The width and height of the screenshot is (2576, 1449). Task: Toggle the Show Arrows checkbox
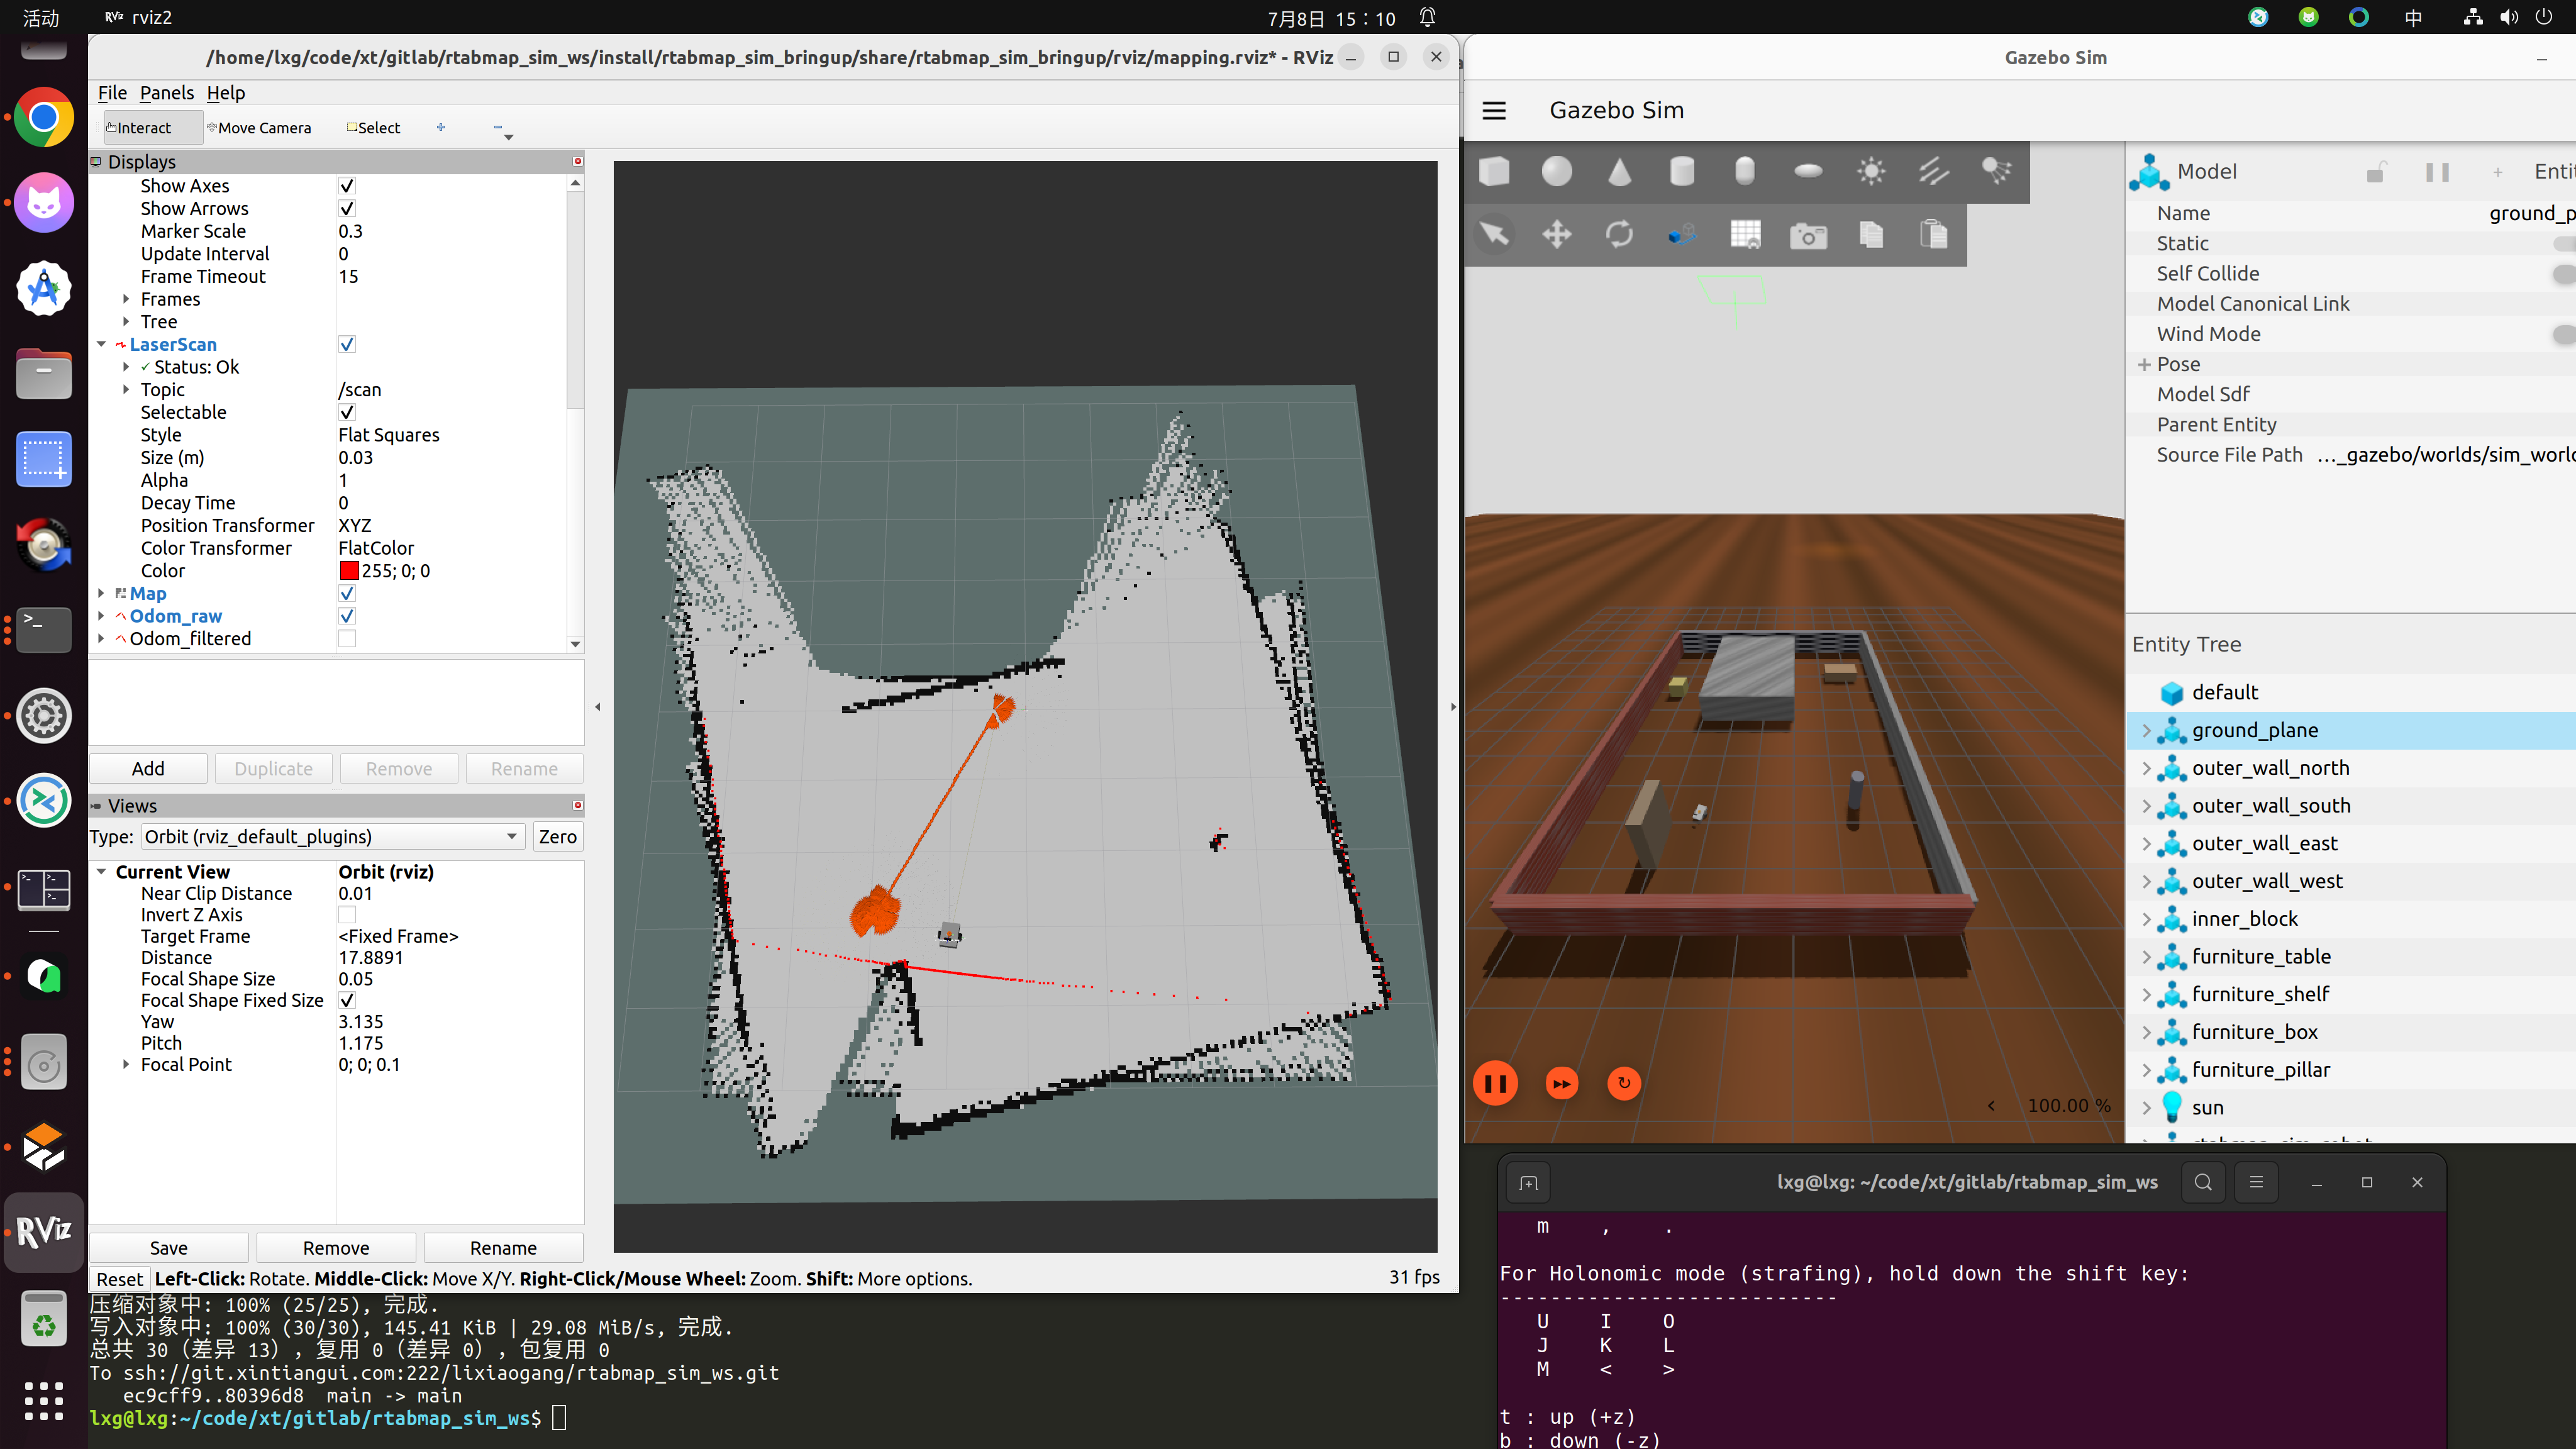347,209
